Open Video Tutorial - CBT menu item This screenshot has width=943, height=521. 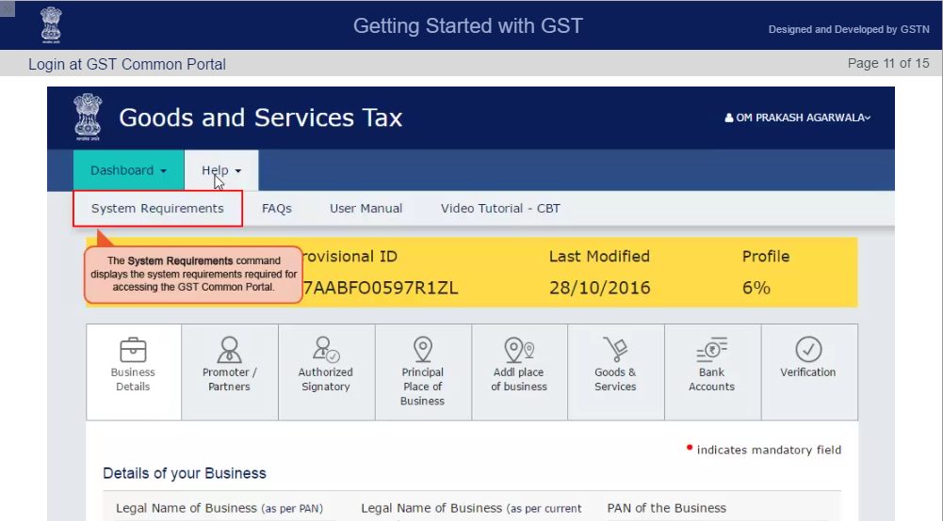(500, 208)
